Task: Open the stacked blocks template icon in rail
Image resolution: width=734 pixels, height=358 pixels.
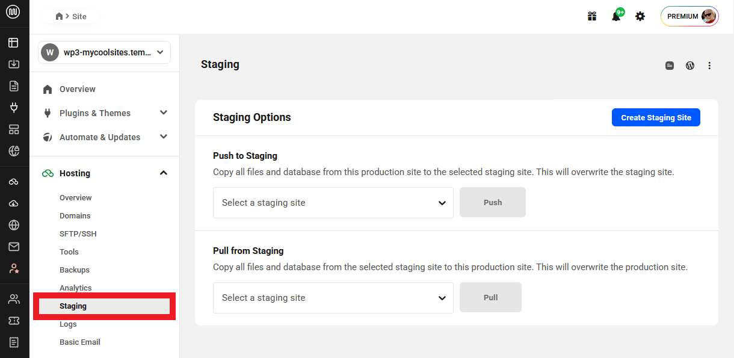Action: 14,129
